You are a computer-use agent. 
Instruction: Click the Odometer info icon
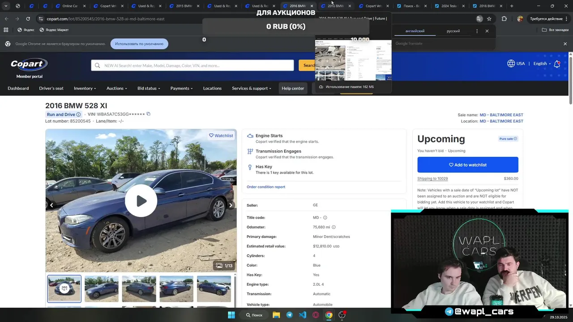(x=334, y=227)
